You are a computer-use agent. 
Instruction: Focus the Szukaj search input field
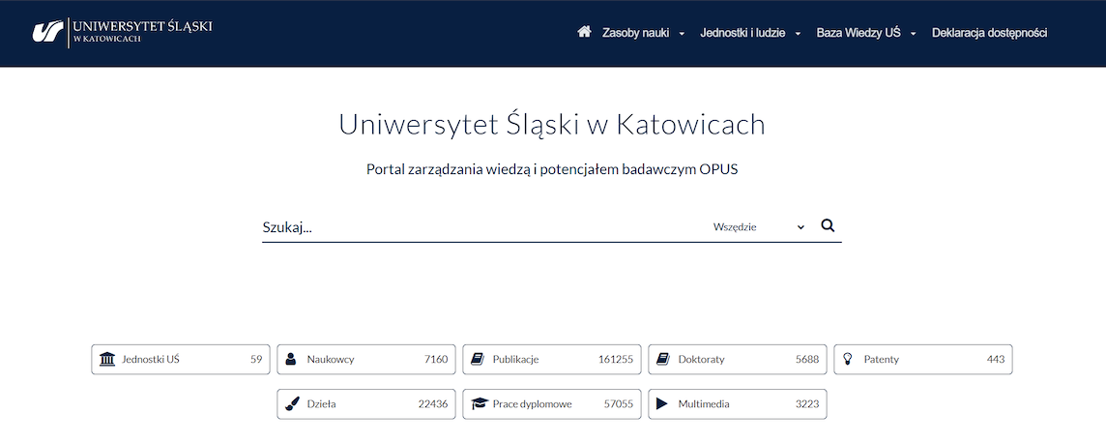pyautogui.click(x=483, y=227)
